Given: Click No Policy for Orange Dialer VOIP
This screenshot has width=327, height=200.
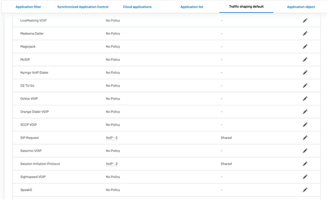Looking at the screenshot, I should pyautogui.click(x=113, y=112).
